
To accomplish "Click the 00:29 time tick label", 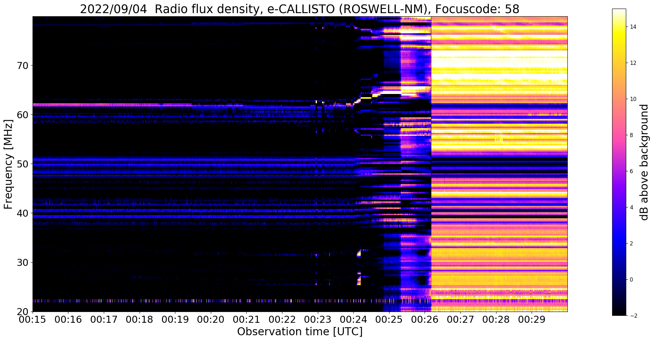I will (x=532, y=320).
